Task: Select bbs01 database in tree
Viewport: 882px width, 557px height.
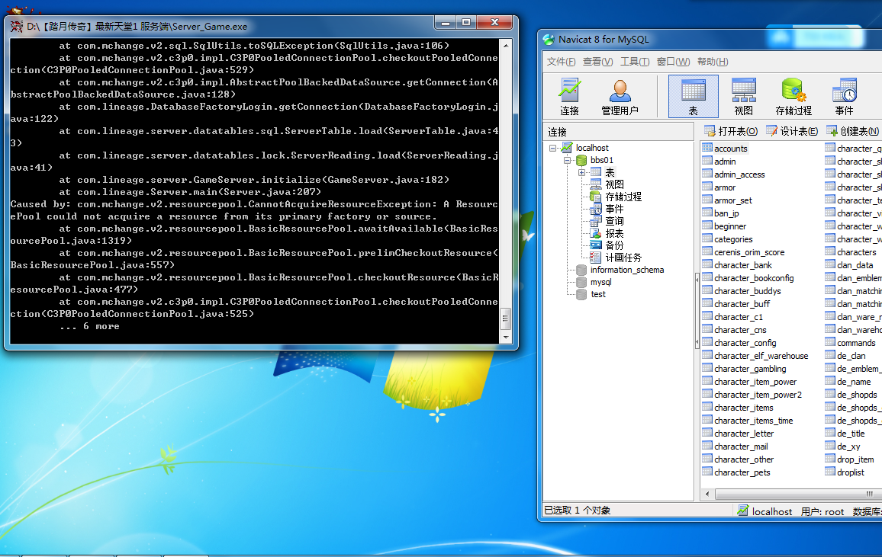Action: [x=601, y=160]
